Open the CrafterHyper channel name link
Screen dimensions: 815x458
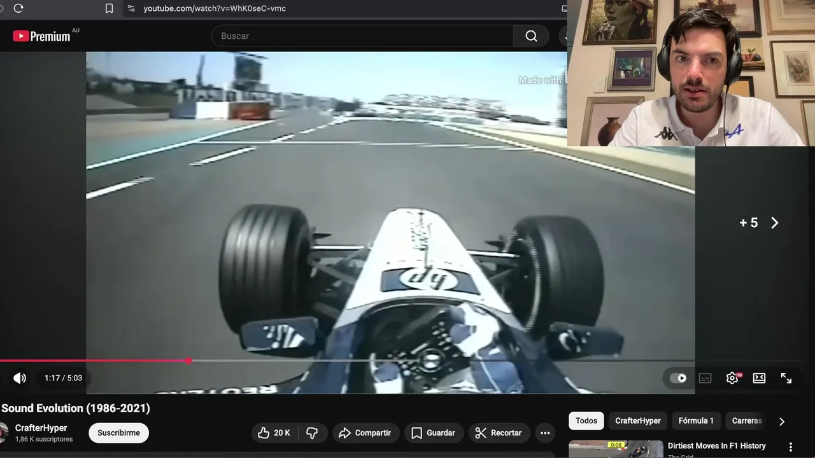pyautogui.click(x=41, y=428)
